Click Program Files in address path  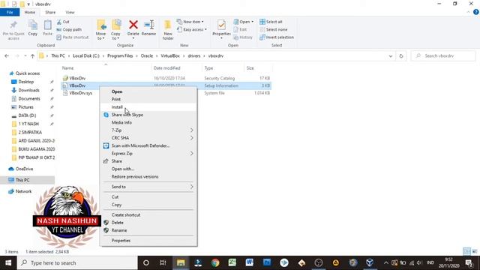pyautogui.click(x=120, y=56)
